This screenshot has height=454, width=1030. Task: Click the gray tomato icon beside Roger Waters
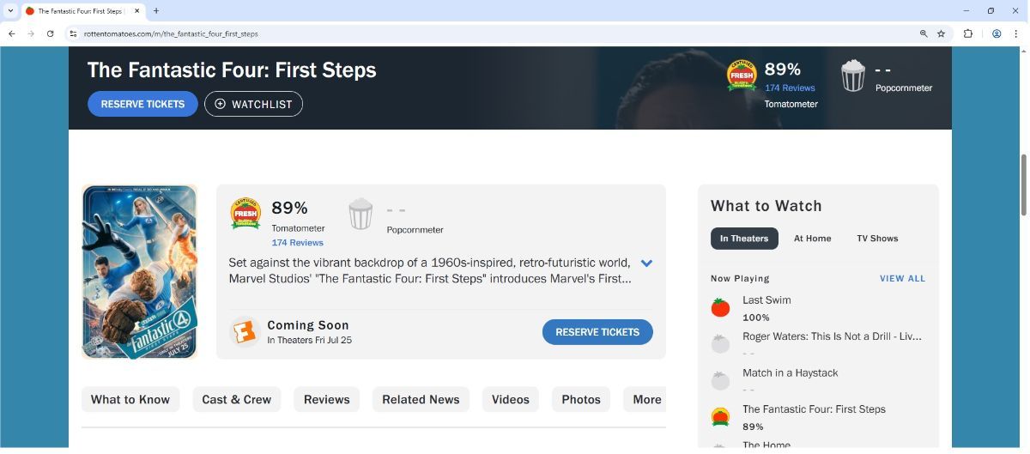(x=720, y=344)
